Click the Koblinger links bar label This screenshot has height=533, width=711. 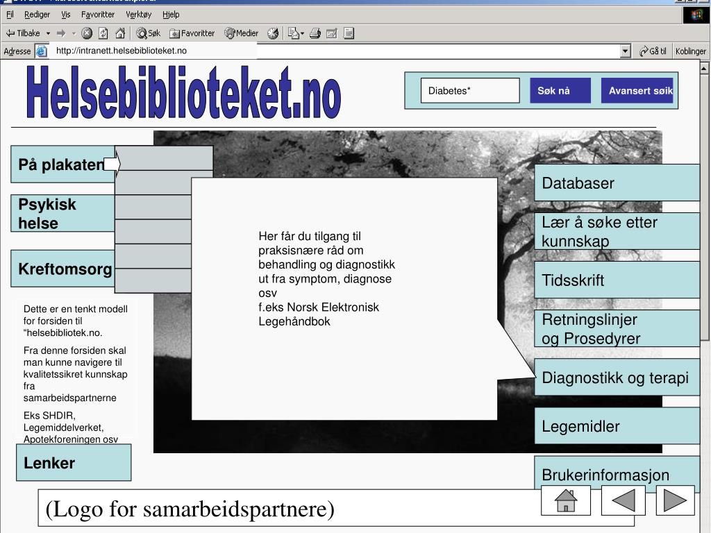[691, 51]
